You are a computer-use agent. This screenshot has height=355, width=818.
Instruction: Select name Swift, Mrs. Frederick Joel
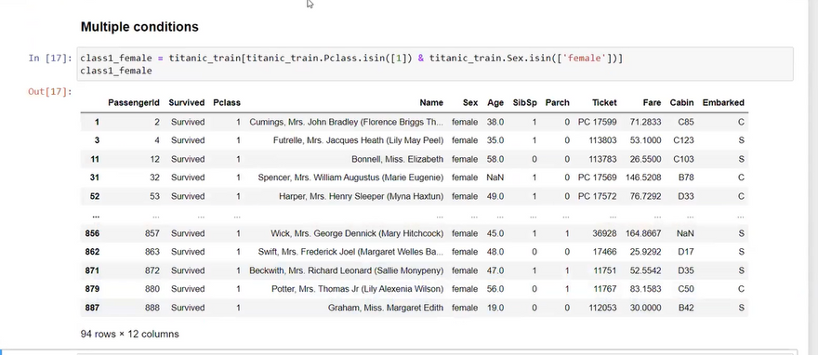(350, 252)
